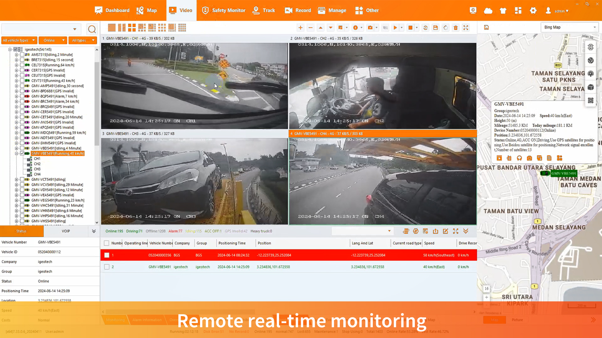Click the plus icon in video toolbar
This screenshot has width=602, height=338.
(300, 28)
